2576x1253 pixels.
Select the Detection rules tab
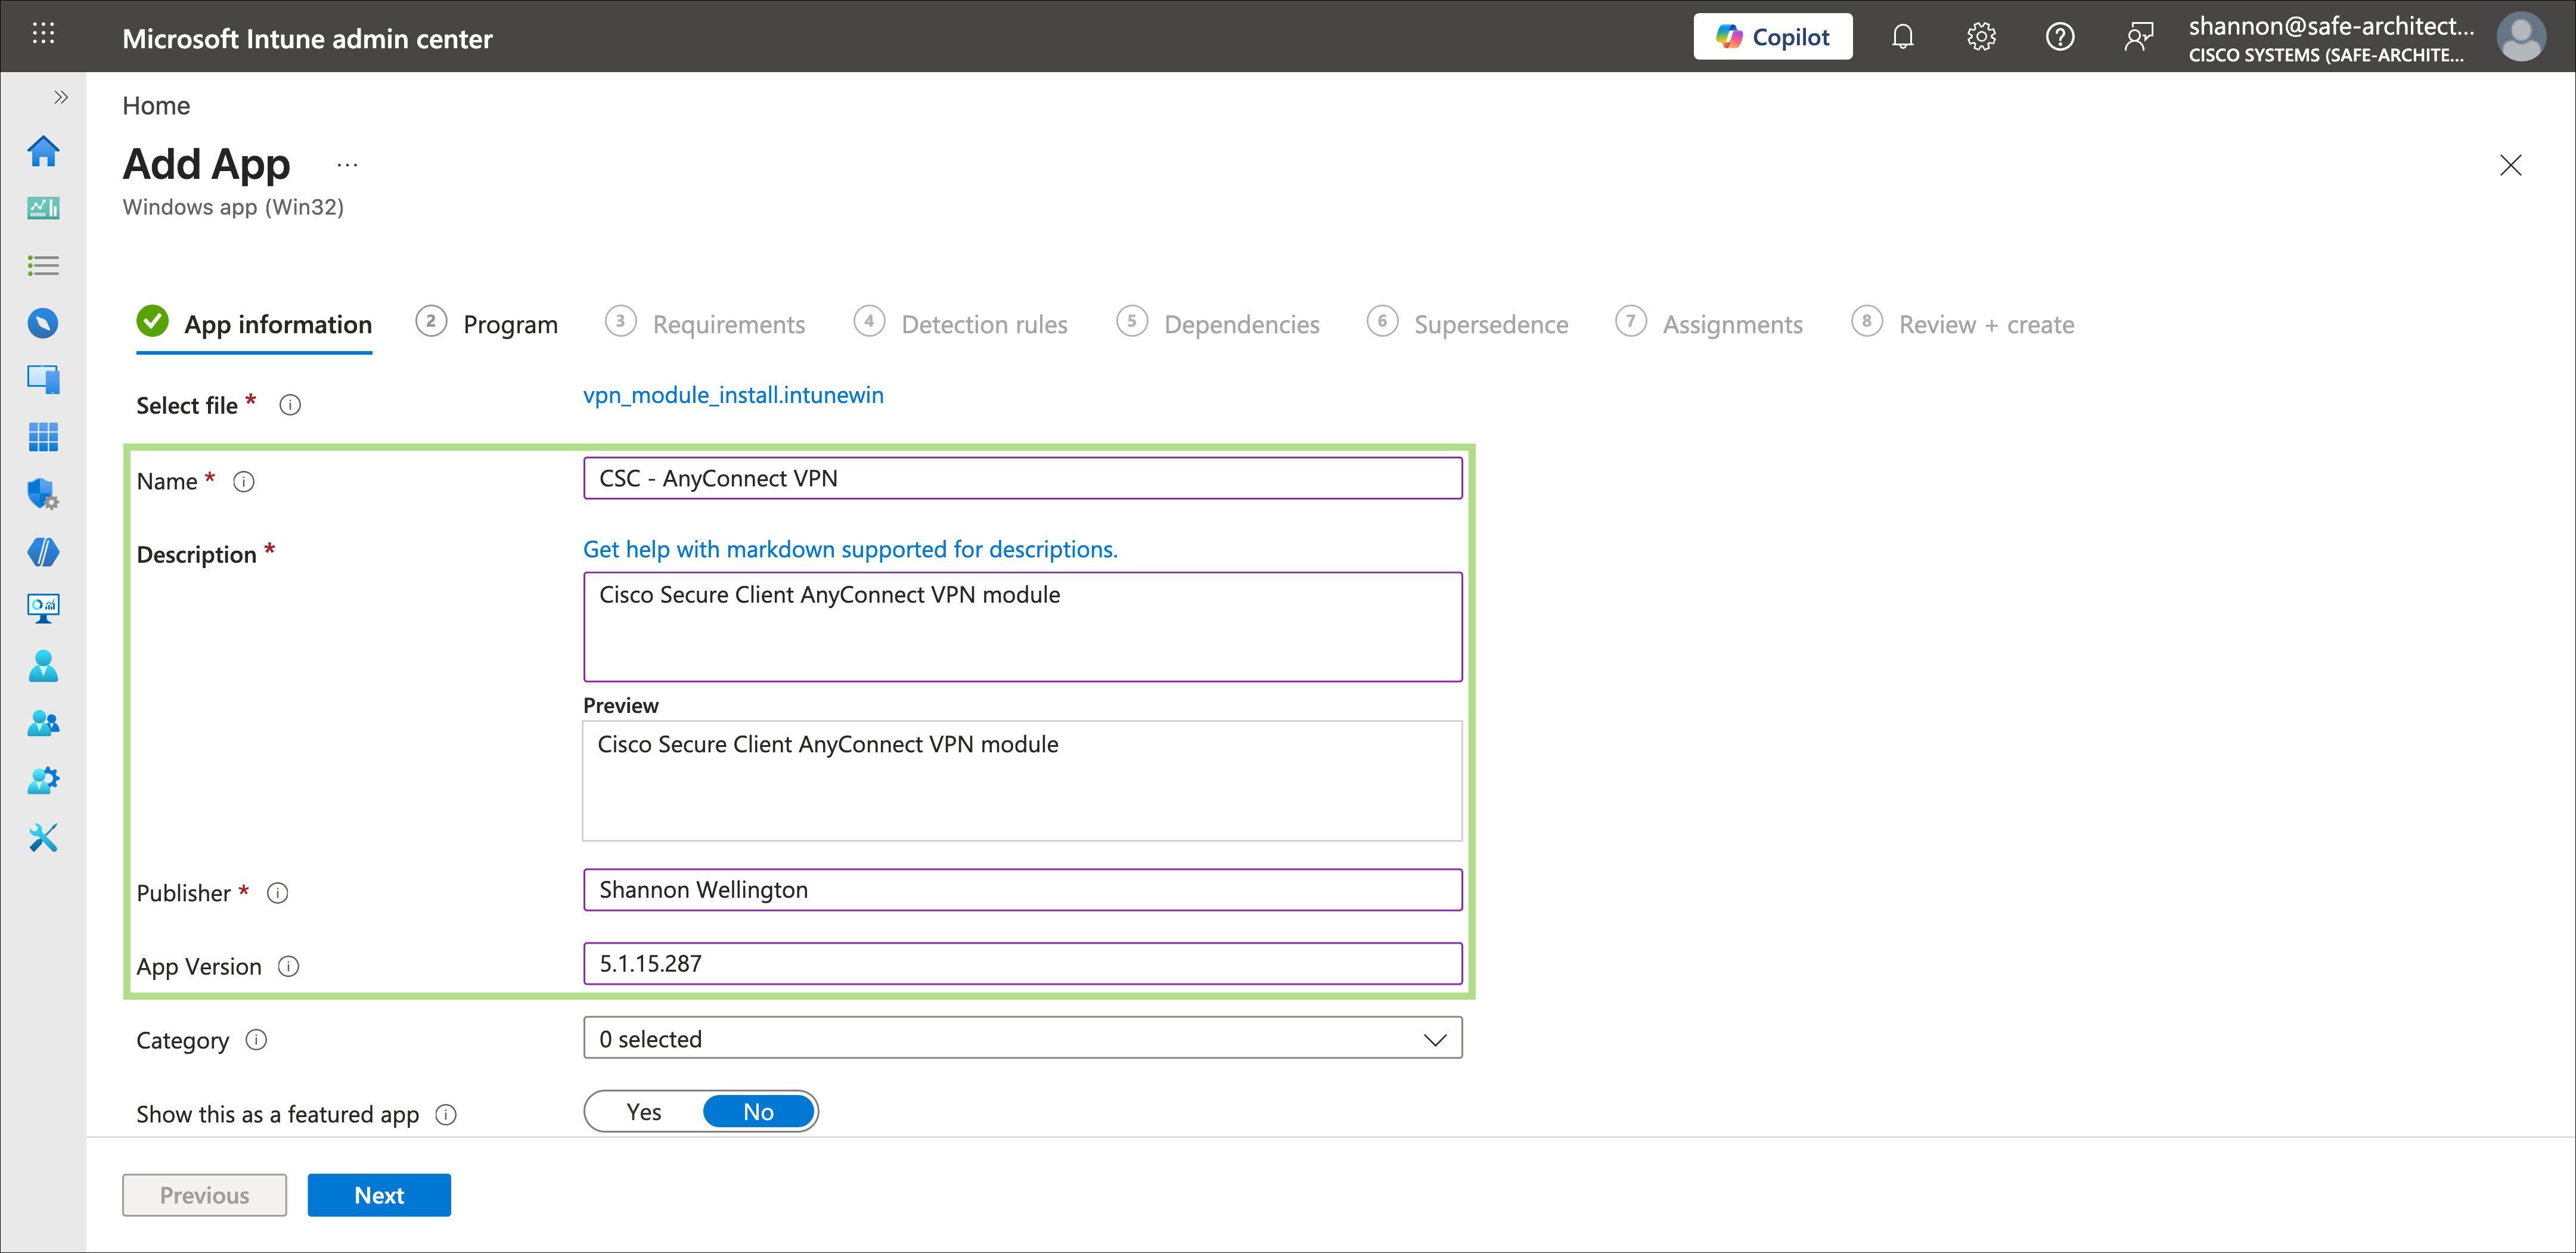coord(961,324)
